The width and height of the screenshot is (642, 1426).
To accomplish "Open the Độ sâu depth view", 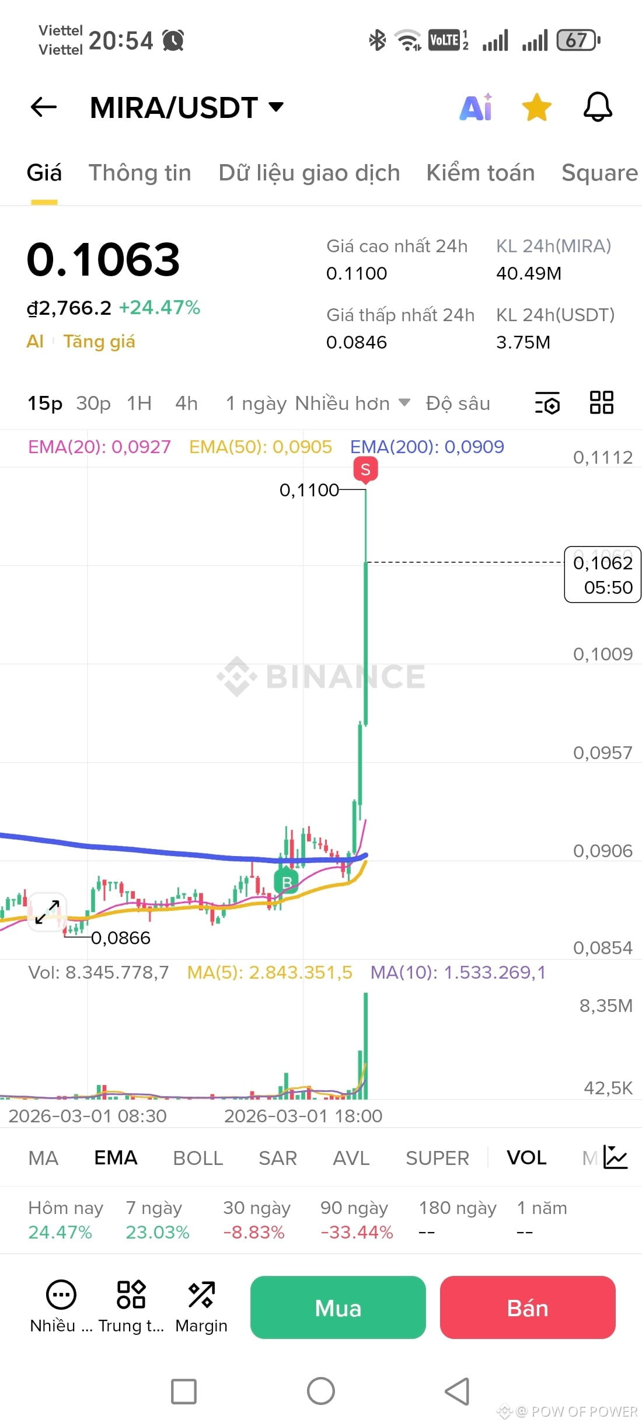I will pos(458,403).
